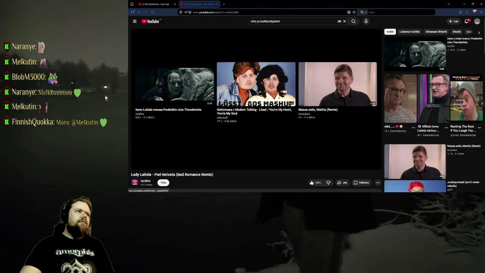This screenshot has height=273, width=485.
Task: Click the Luo create button
Action: click(x=454, y=21)
